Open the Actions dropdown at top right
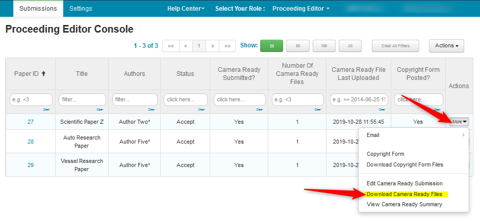Viewport: 480px width, 221px height. click(x=446, y=46)
